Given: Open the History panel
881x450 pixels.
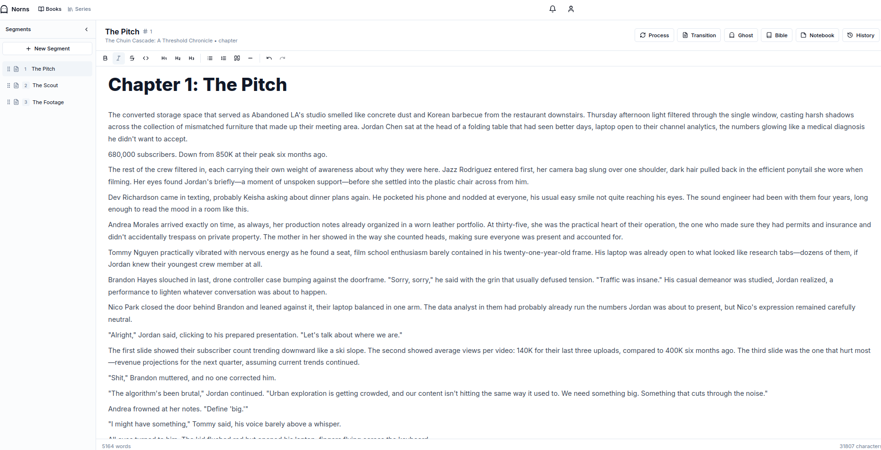Looking at the screenshot, I should click(x=861, y=35).
